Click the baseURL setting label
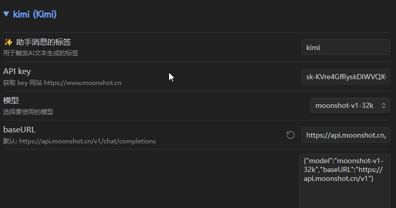Screen dimensions: 396x208 coord(19,129)
